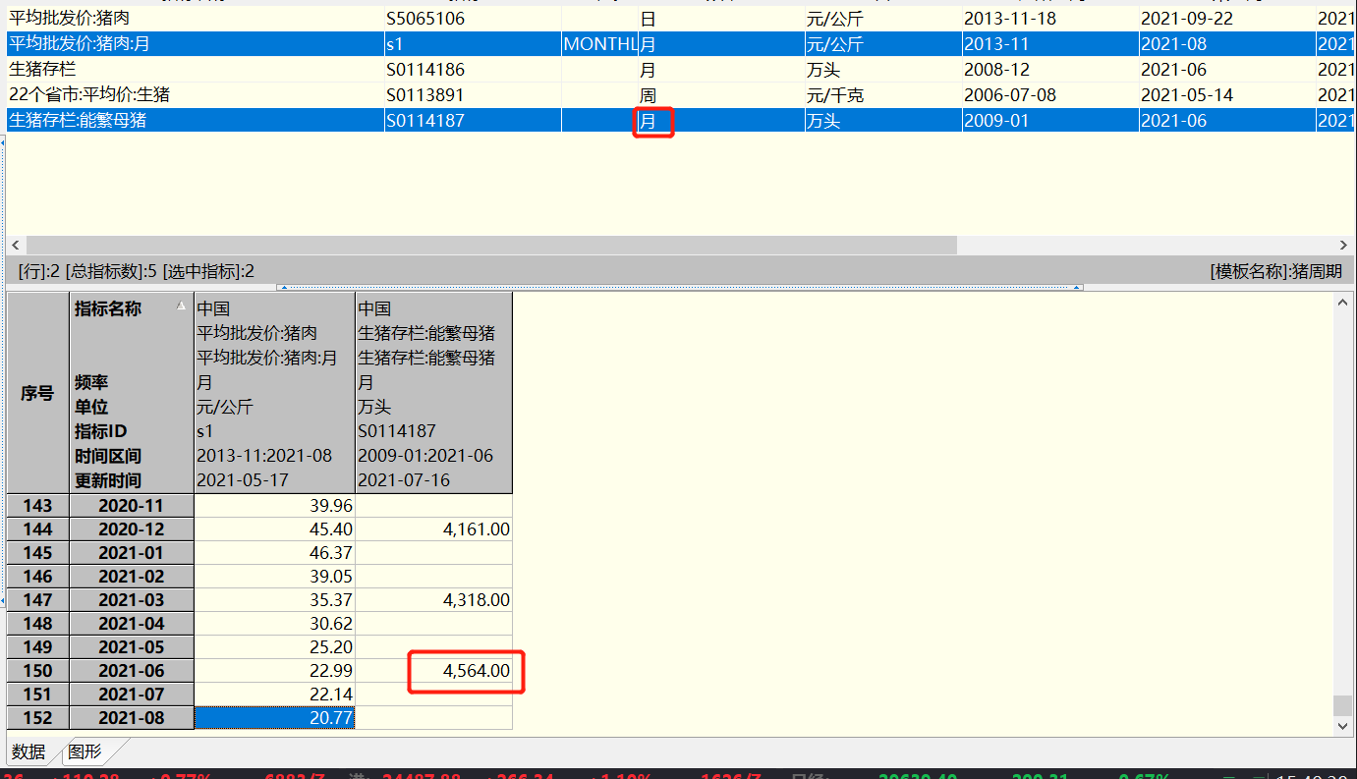Click the right arrow of horizontal scrollbar
The height and width of the screenshot is (779, 1357).
click(x=1343, y=245)
